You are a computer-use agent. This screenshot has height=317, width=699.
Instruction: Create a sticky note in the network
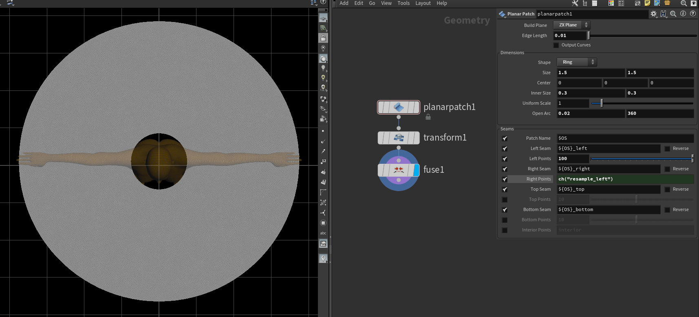pyautogui.click(x=647, y=3)
